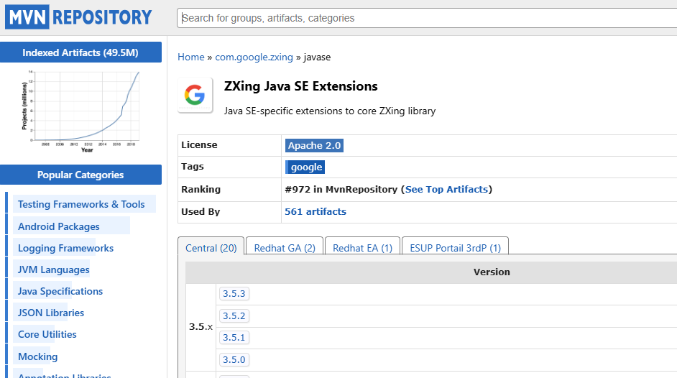The height and width of the screenshot is (378, 677).
Task: Switch to the Central (20) tab
Action: tap(211, 248)
